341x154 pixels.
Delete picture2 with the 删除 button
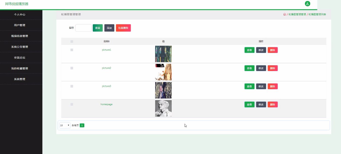pyautogui.click(x=273, y=68)
